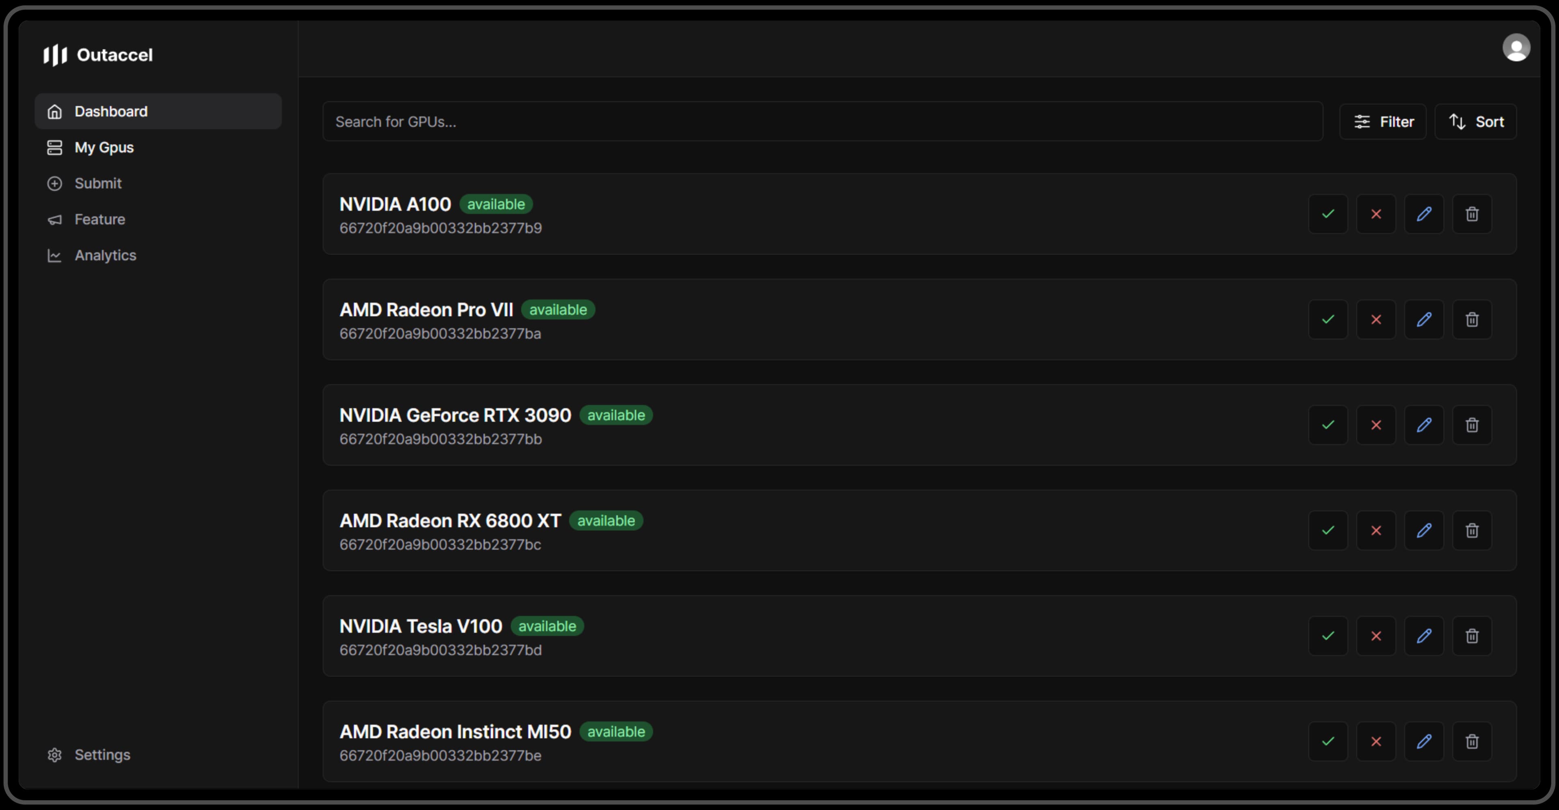Click ID 66720f20a9b00332bb2377bb
This screenshot has width=1559, height=810.
tap(440, 439)
